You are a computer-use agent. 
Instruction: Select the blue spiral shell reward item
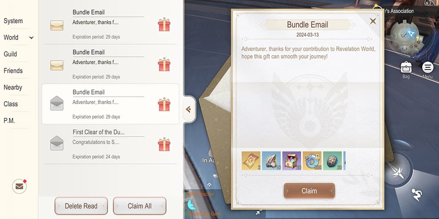coord(312,160)
